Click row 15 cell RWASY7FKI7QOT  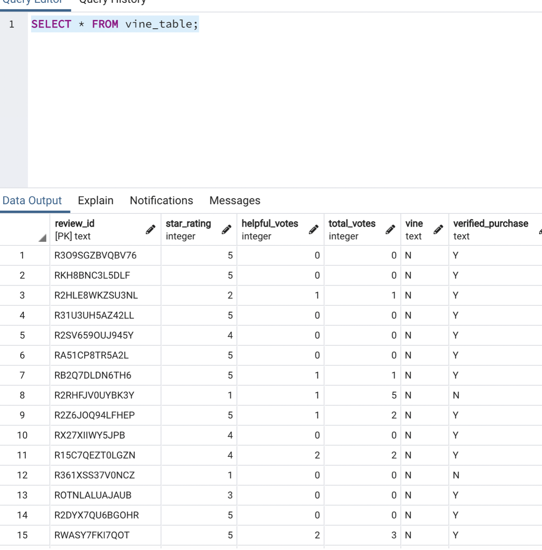pyautogui.click(x=91, y=535)
